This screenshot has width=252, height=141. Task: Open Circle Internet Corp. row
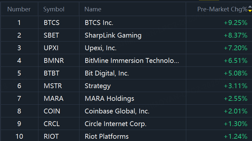coord(126,124)
